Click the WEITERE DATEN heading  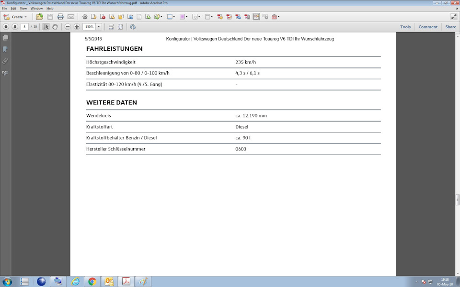(x=112, y=102)
